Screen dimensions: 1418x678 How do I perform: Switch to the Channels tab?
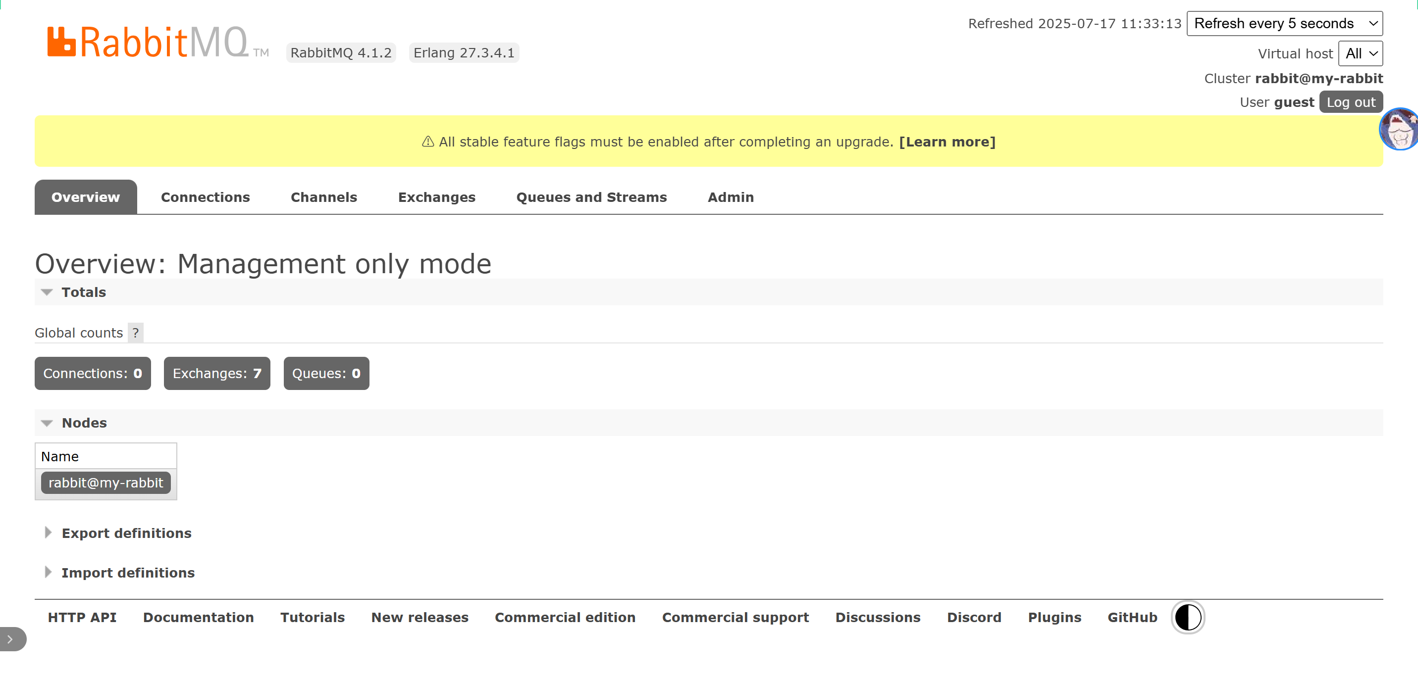pyautogui.click(x=324, y=197)
